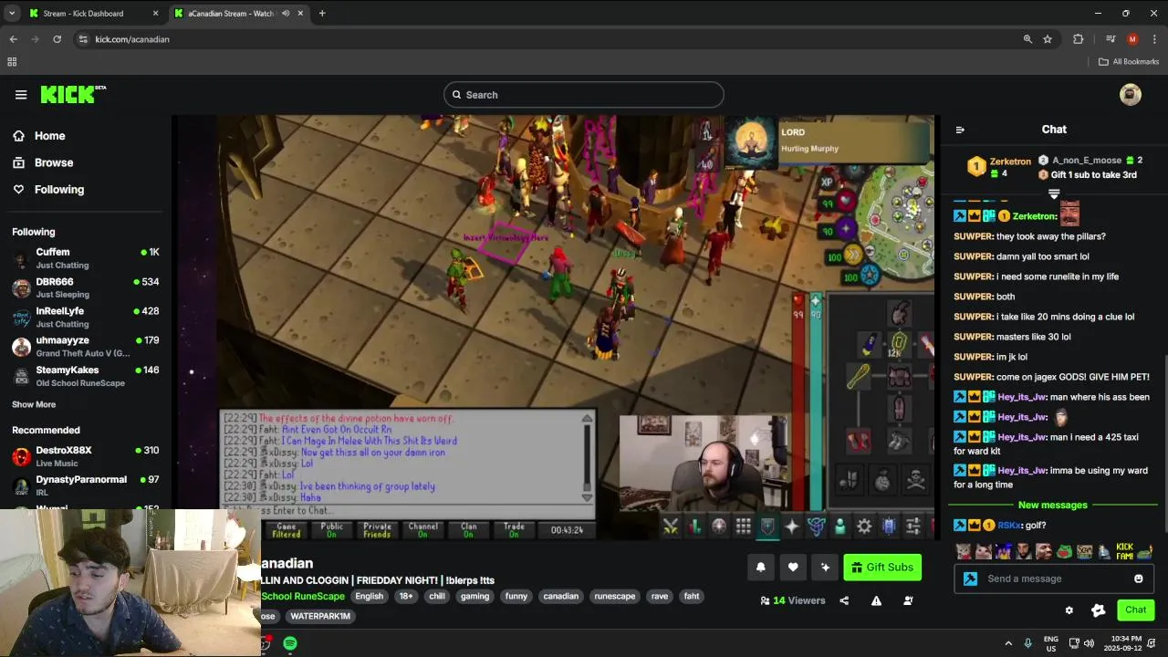The image size is (1168, 657).
Task: Open the emoji picker in chat
Action: tap(1138, 579)
